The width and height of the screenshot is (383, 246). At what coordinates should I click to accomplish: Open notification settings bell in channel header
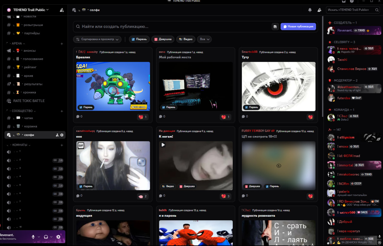[x=310, y=10]
